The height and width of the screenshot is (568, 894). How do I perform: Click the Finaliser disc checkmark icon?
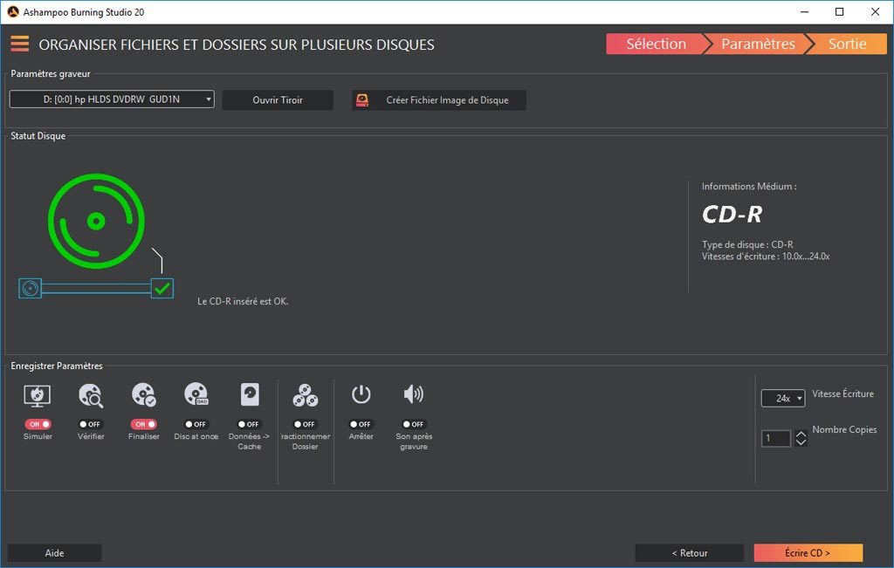pyautogui.click(x=144, y=395)
